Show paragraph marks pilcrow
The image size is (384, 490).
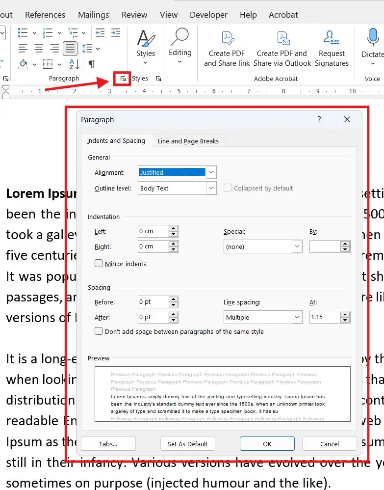[92, 64]
